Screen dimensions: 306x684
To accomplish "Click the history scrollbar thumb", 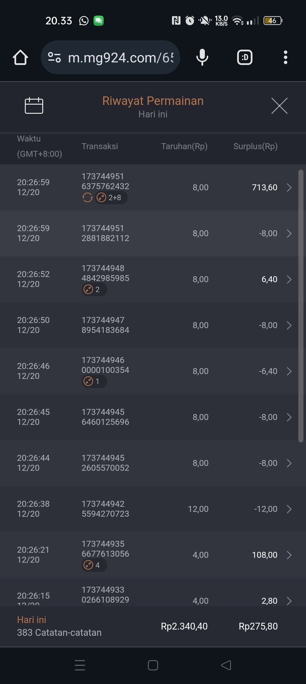I will click(x=301, y=306).
